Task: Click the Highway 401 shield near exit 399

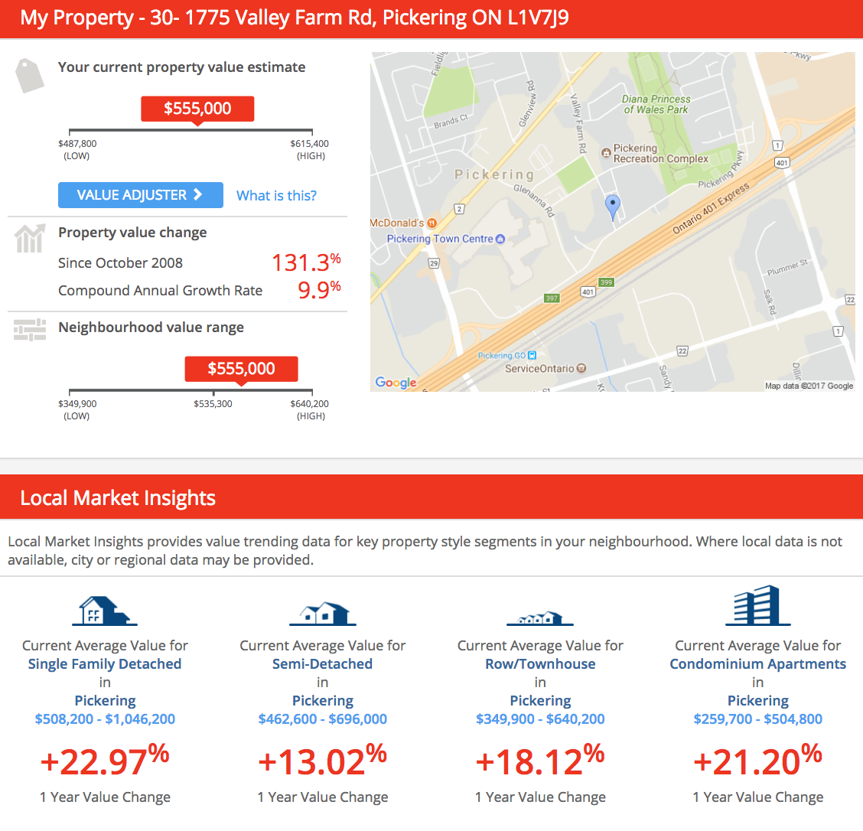Action: 588,292
